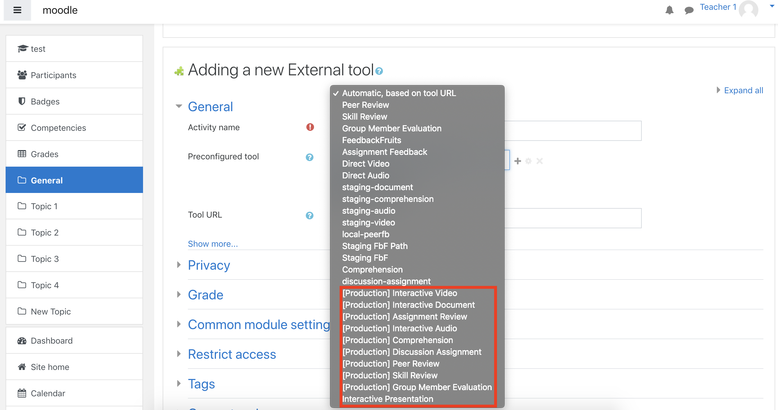Viewport: 778px width, 410px height.
Task: Collapse the General form section
Action: 210,106
